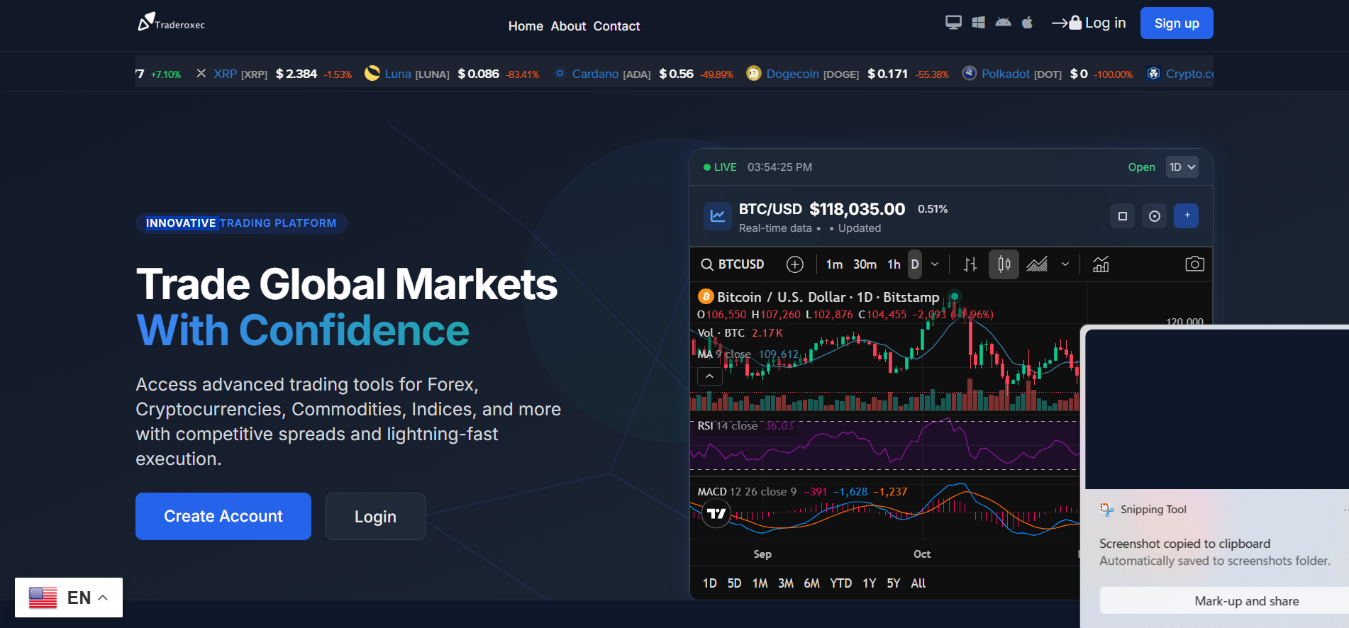The height and width of the screenshot is (628, 1349).
Task: Click the XRP coin icon in ticker
Action: click(x=201, y=74)
